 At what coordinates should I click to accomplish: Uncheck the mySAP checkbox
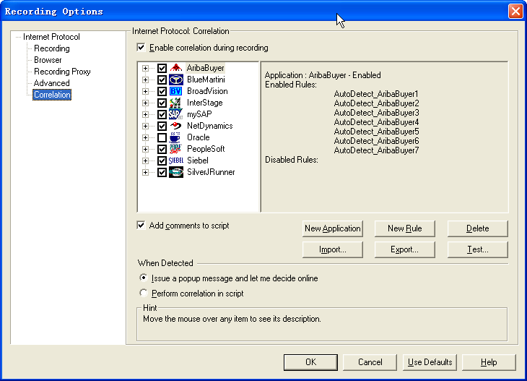click(162, 114)
